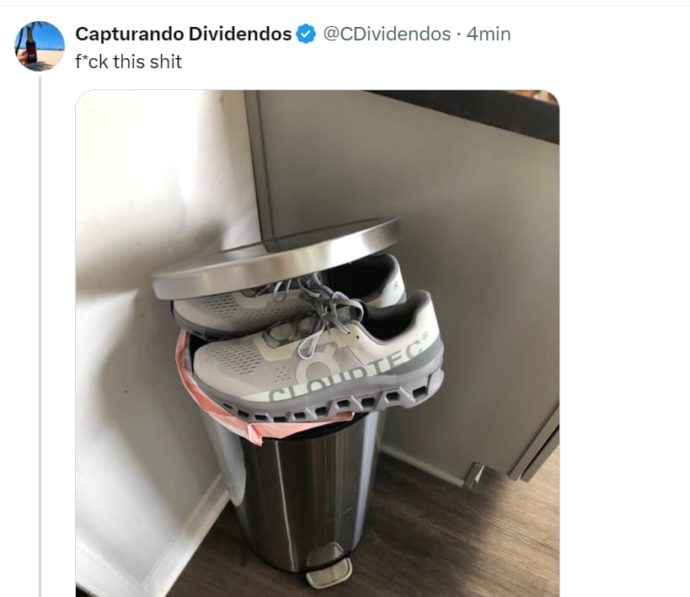Click the vertical thread connector line

coord(40,337)
